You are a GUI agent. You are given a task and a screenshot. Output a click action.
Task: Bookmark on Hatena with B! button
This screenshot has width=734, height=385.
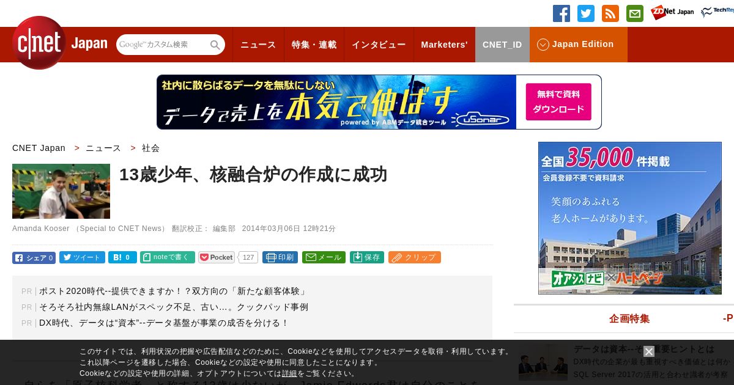pos(122,258)
